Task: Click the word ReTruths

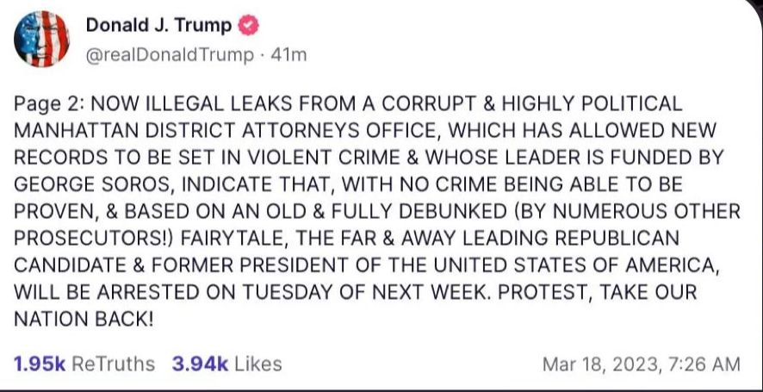Action: pyautogui.click(x=115, y=364)
